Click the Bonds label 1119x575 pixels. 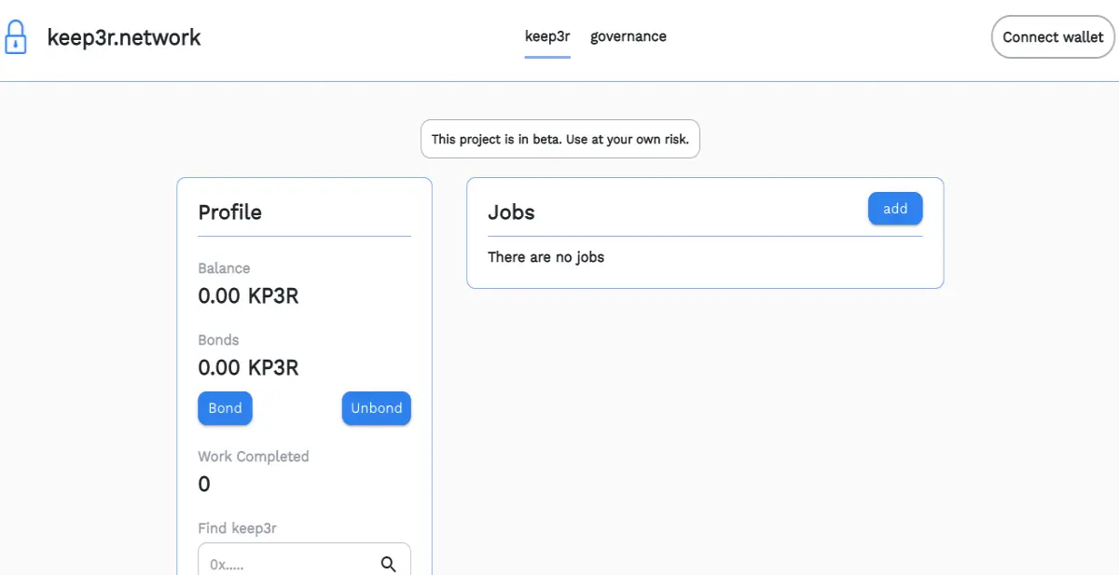(x=218, y=340)
